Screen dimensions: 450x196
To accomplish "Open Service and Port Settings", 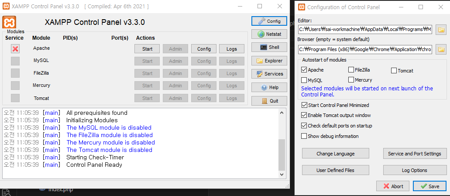I will (414, 154).
